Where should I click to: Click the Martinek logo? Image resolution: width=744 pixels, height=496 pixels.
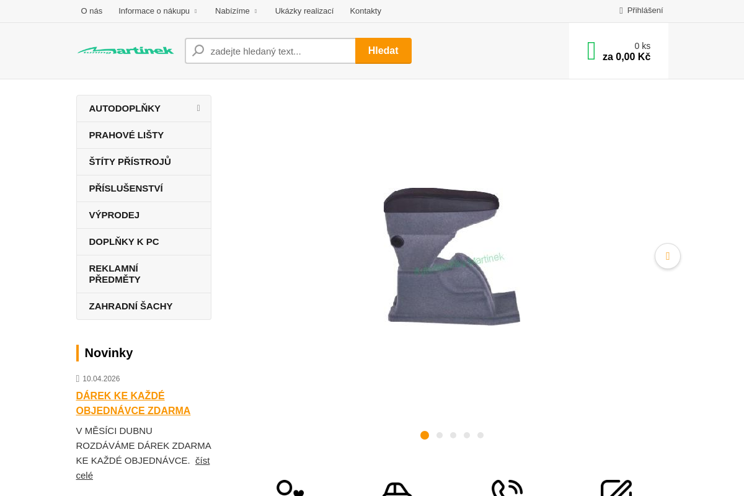(x=125, y=50)
